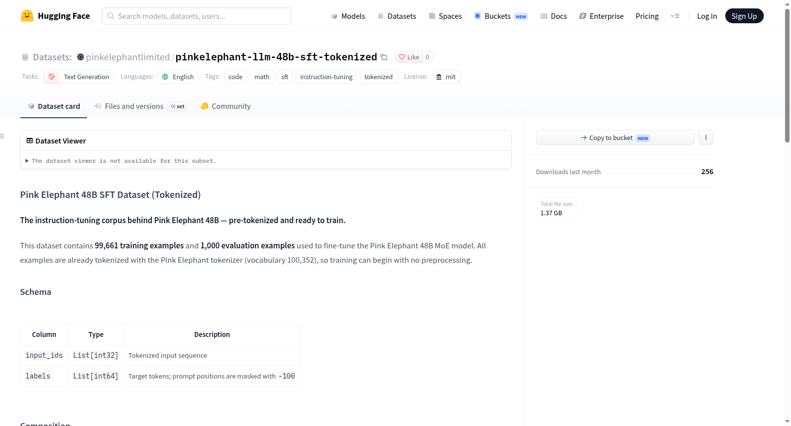Click the like count 0

point(428,57)
